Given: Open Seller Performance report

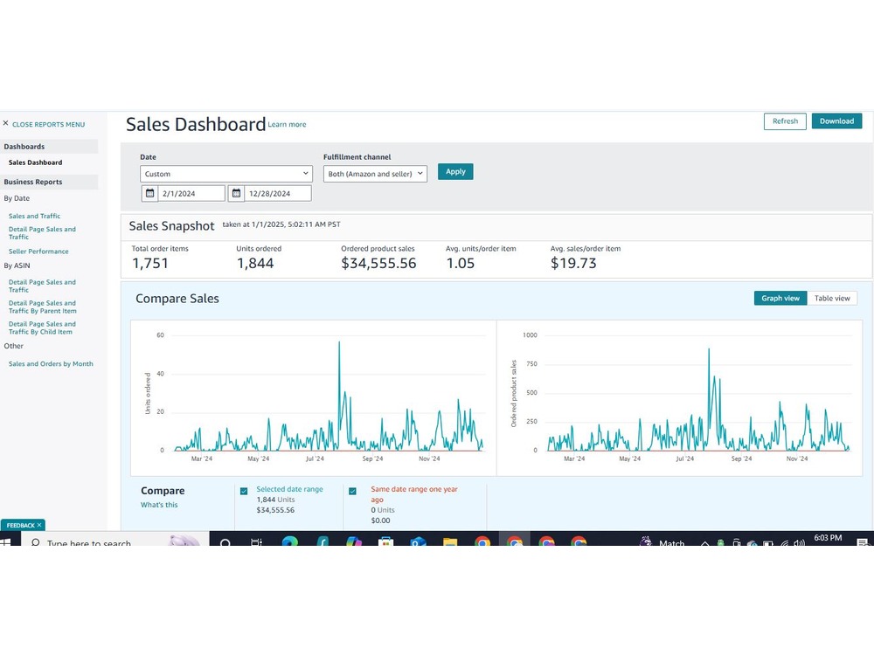Looking at the screenshot, I should pyautogui.click(x=38, y=252).
